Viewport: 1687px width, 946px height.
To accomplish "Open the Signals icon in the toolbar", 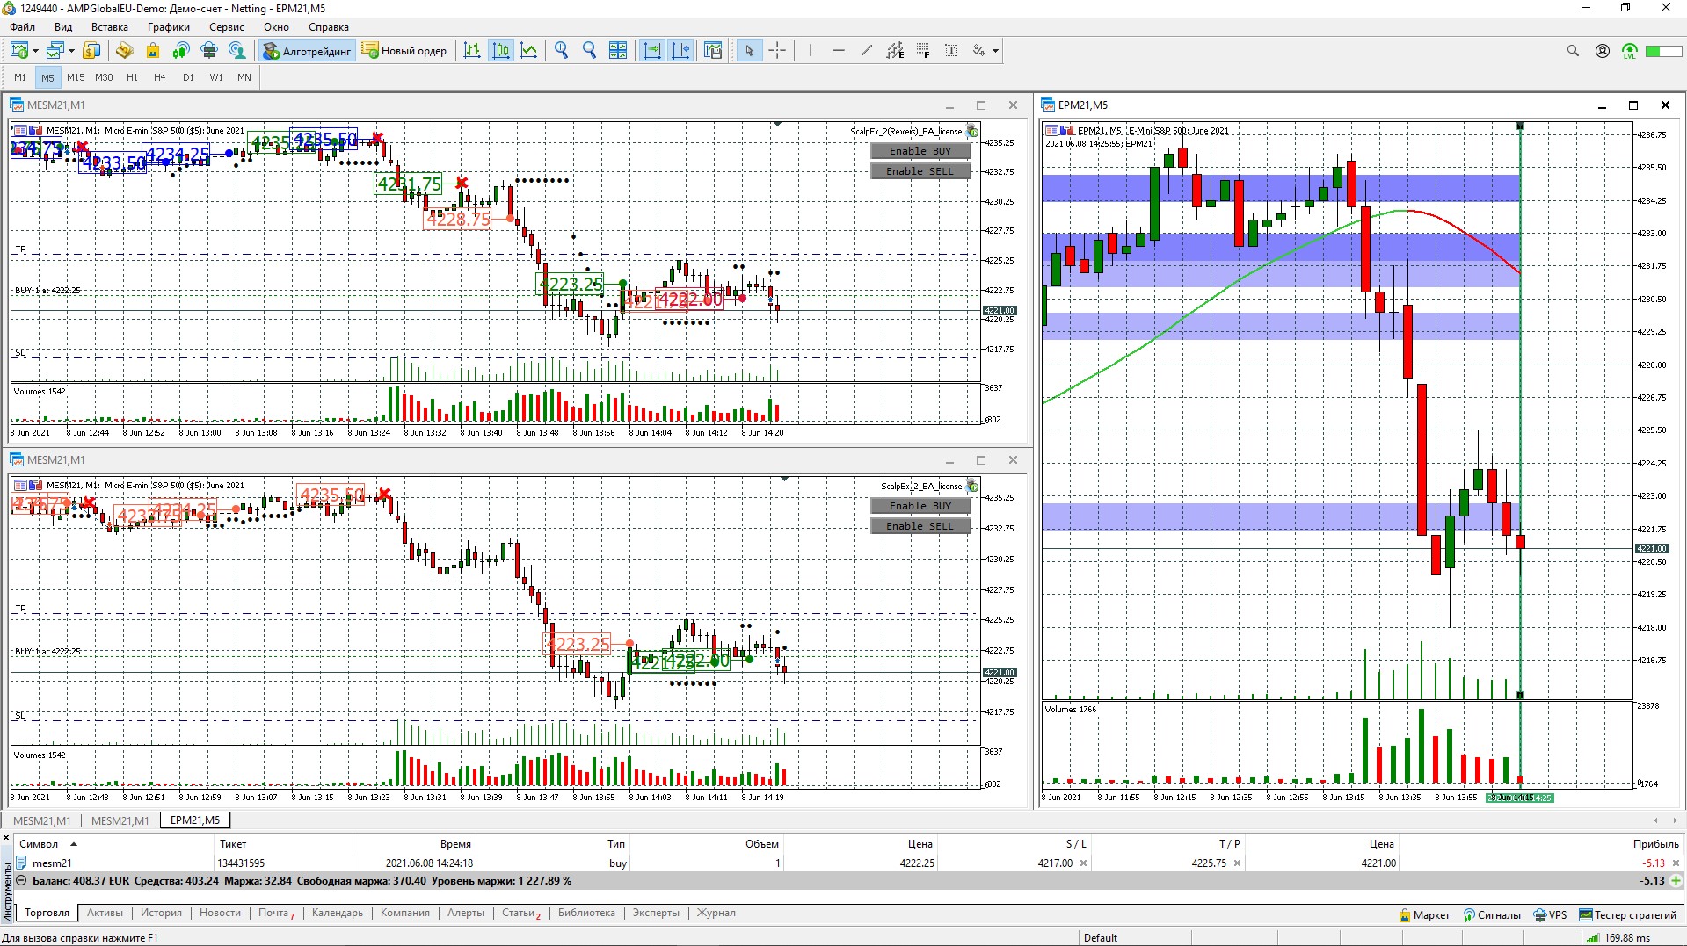I will click(x=181, y=51).
